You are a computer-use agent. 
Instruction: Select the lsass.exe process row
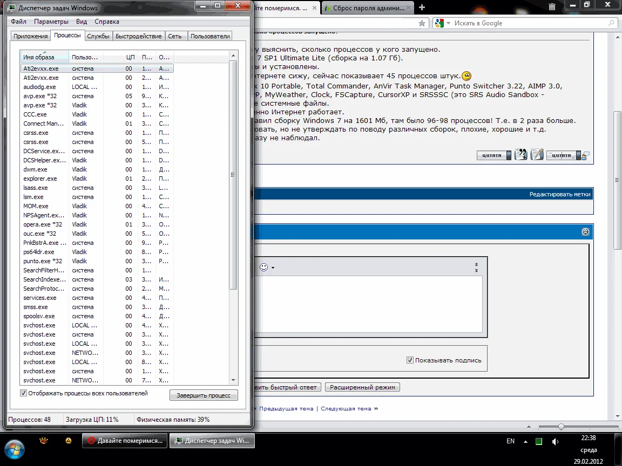[x=97, y=188]
